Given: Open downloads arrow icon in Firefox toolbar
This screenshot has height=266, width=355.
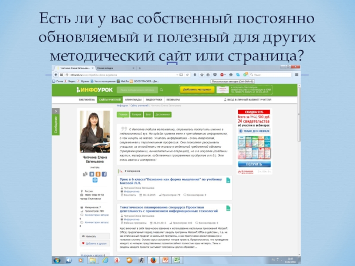Looking at the screenshot, I should [195, 74].
